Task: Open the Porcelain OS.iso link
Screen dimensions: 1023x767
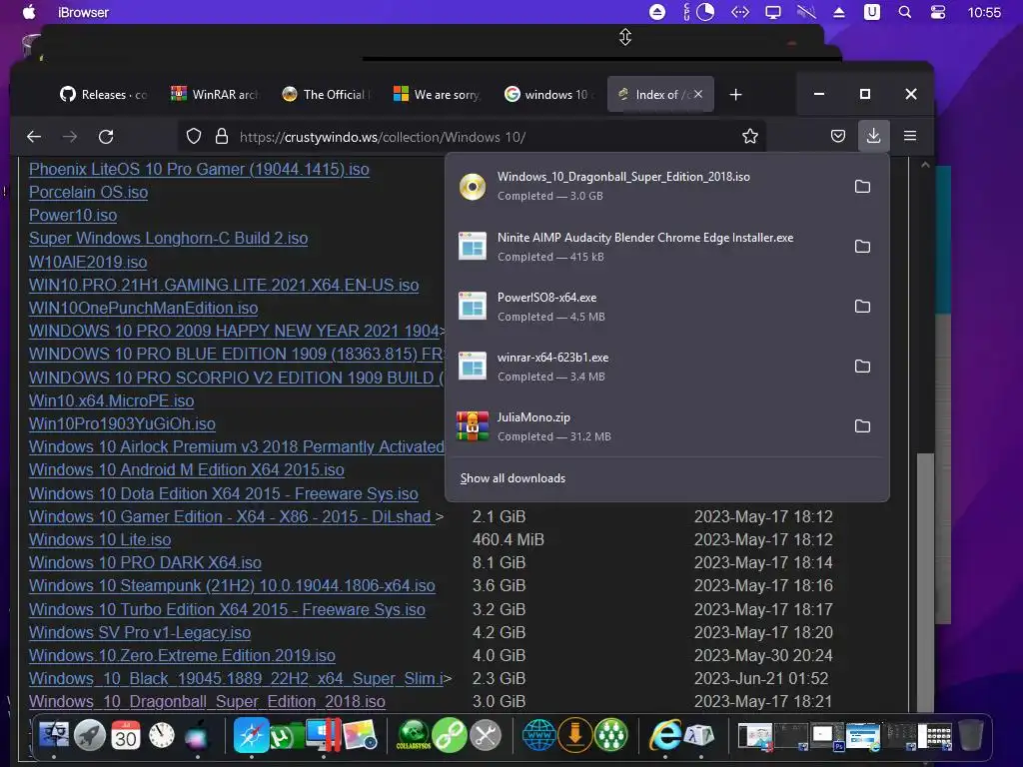Action: 88,192
